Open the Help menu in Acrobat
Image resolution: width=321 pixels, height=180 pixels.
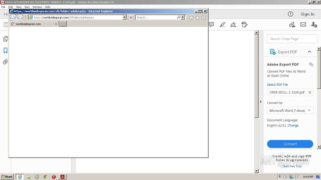click(48, 7)
